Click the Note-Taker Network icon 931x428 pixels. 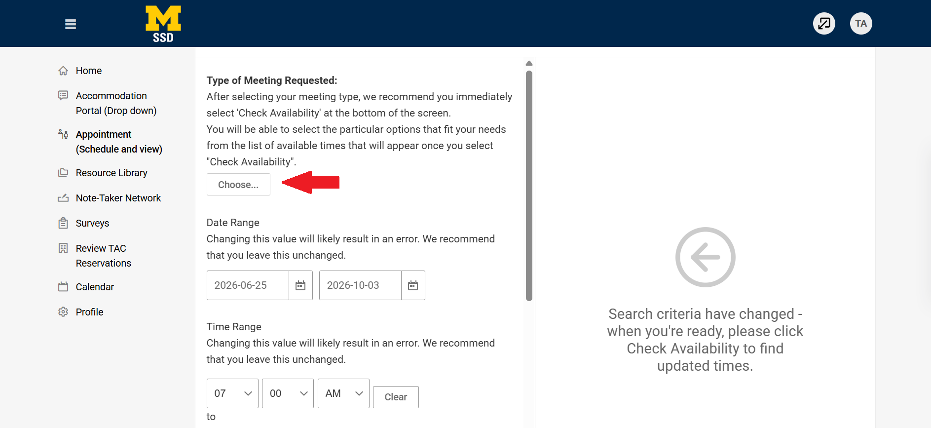pos(63,198)
